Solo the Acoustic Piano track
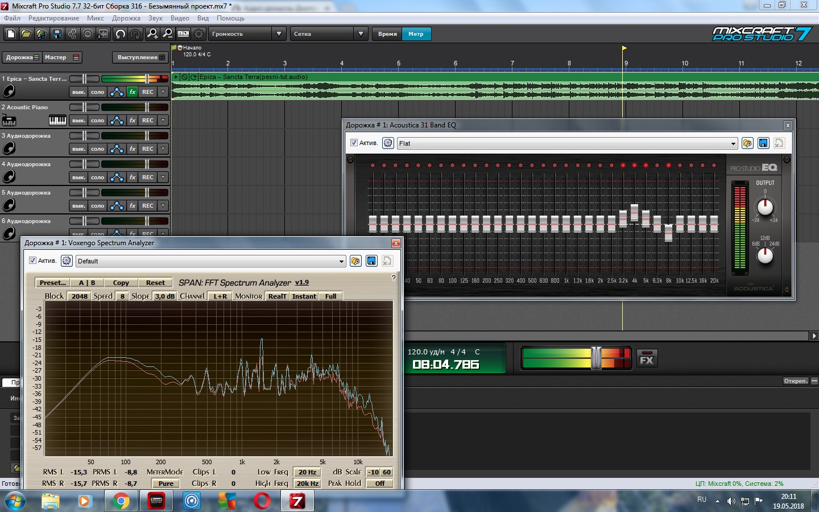Viewport: 819px width, 512px height. (x=98, y=120)
